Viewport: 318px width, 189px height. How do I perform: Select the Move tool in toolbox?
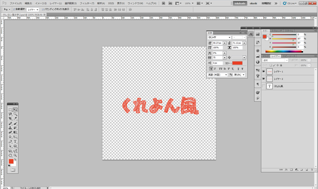tap(15, 110)
